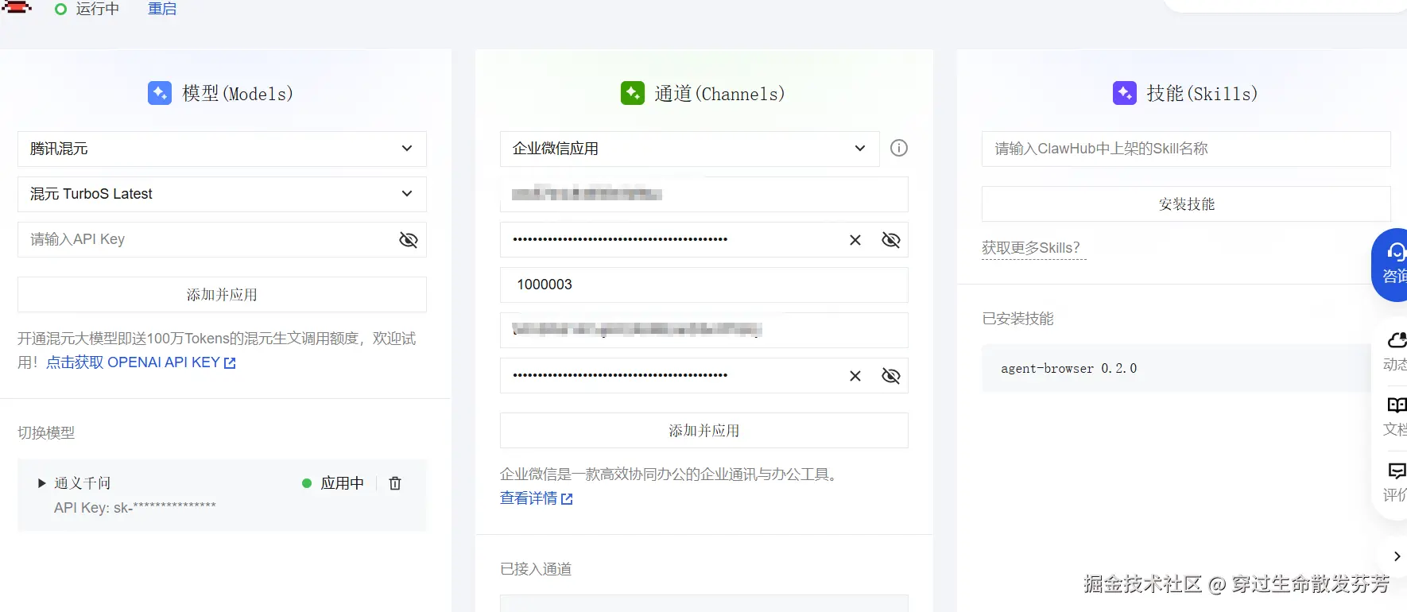Click the sidebar right chevron arrow

[1397, 556]
